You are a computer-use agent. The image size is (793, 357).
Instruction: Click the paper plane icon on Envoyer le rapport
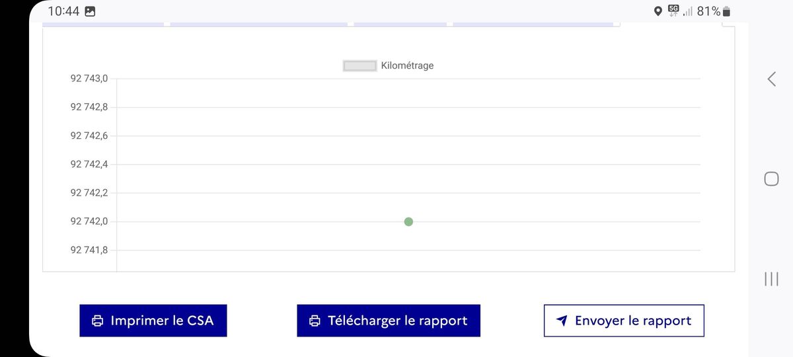pyautogui.click(x=562, y=321)
